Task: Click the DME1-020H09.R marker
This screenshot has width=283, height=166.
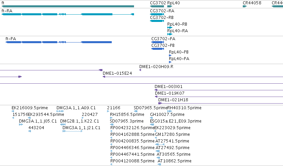Action: pos(140,70)
